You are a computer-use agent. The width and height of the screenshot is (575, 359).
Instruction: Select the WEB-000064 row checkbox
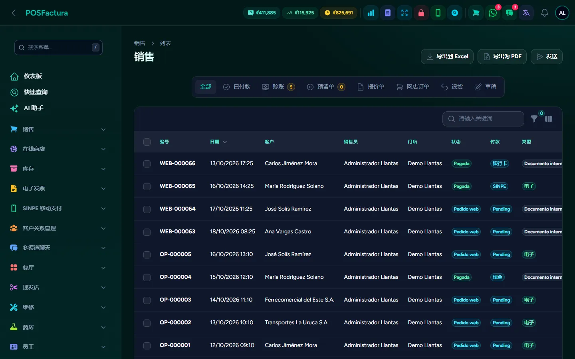(x=147, y=209)
